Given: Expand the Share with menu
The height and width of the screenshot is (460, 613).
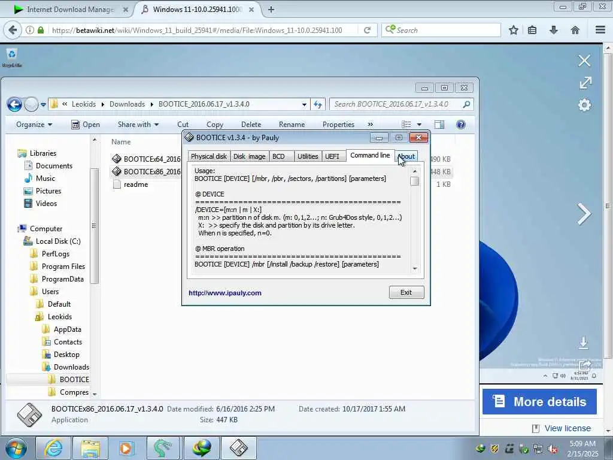Looking at the screenshot, I should click(x=138, y=125).
